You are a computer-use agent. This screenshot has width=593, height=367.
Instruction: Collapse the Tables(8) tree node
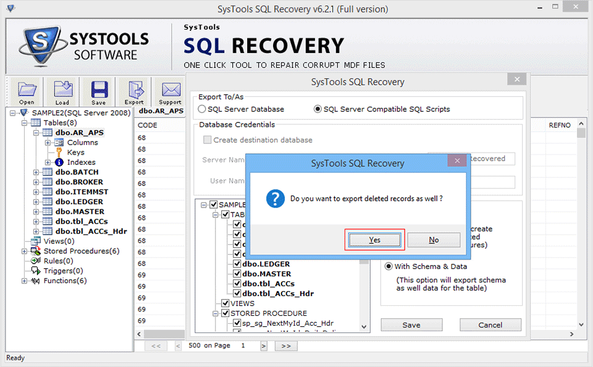[25, 123]
